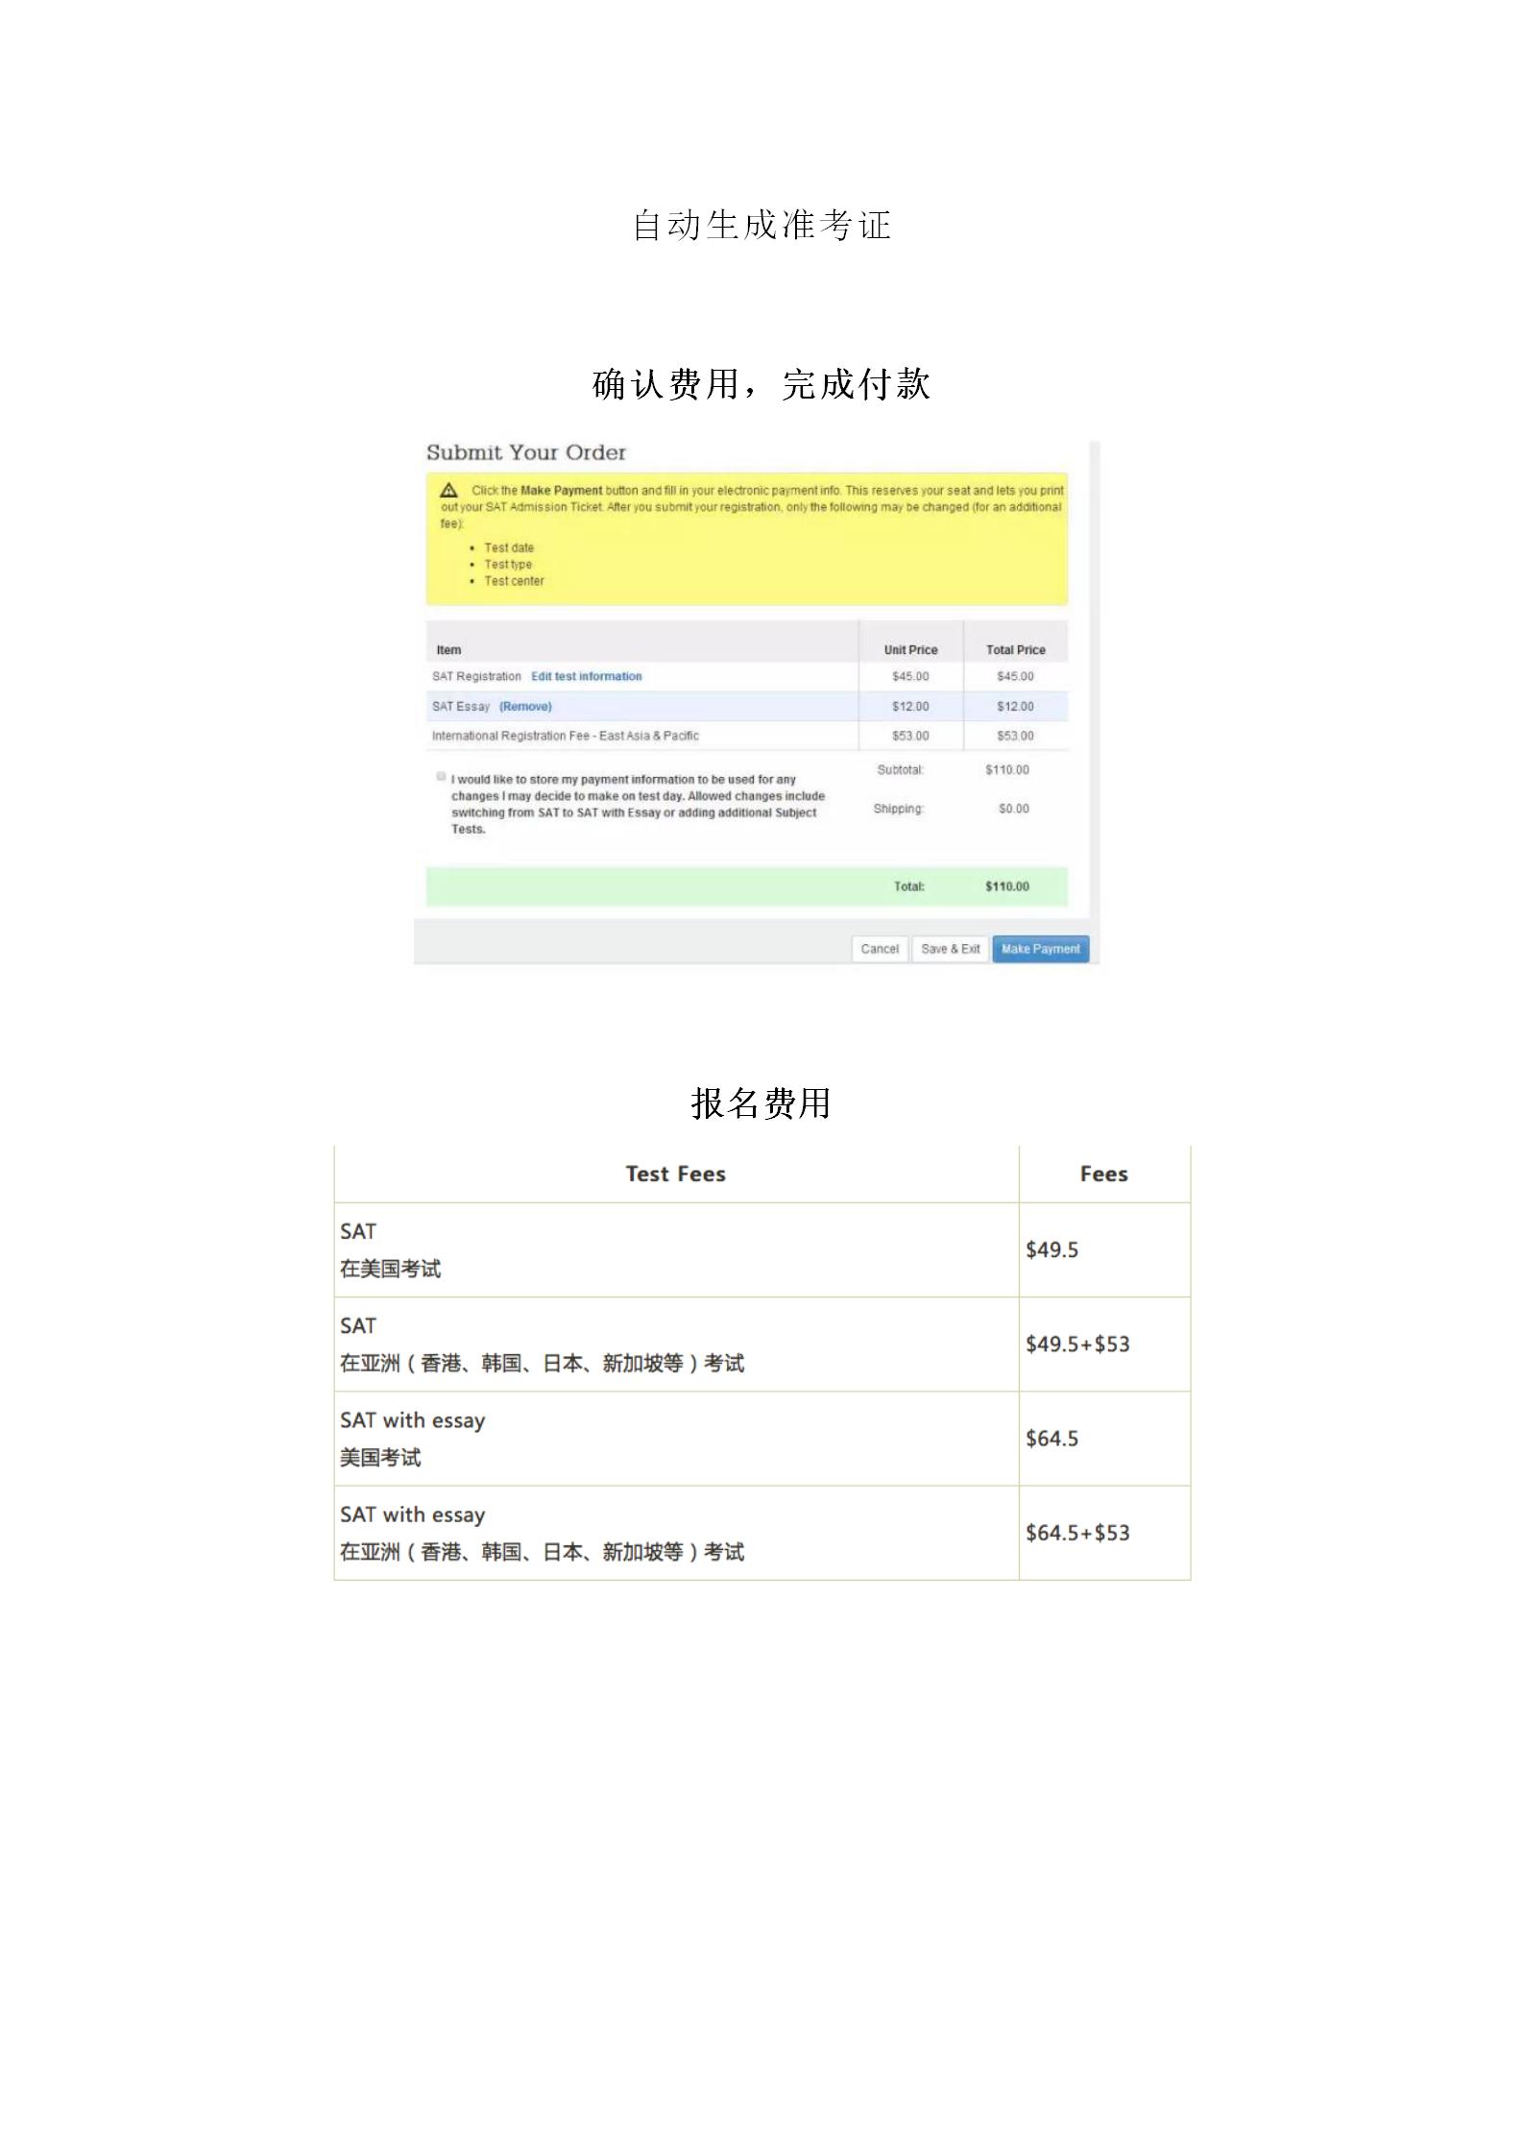Click the 在美国考试 text under SAT
The height and width of the screenshot is (2156, 1523).
tap(390, 1269)
